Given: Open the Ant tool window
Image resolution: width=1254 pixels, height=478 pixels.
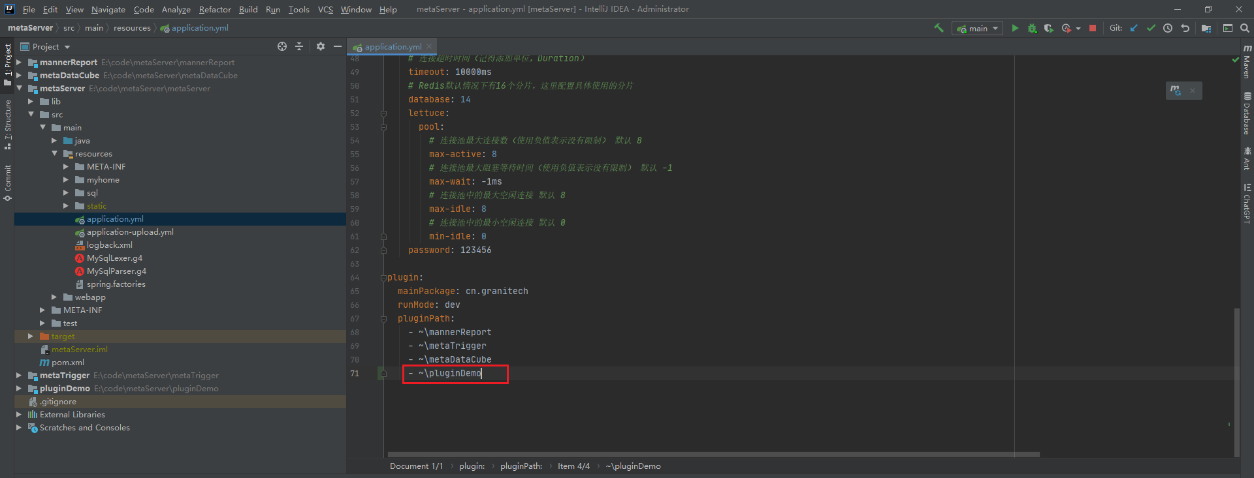Looking at the screenshot, I should tap(1247, 158).
